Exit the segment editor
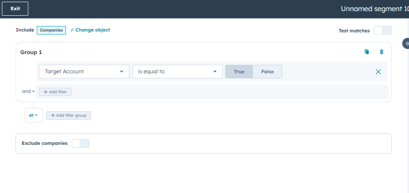This screenshot has width=409, height=193. [x=15, y=9]
